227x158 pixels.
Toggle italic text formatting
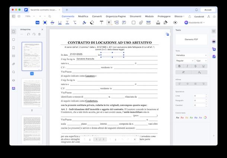[187, 66]
